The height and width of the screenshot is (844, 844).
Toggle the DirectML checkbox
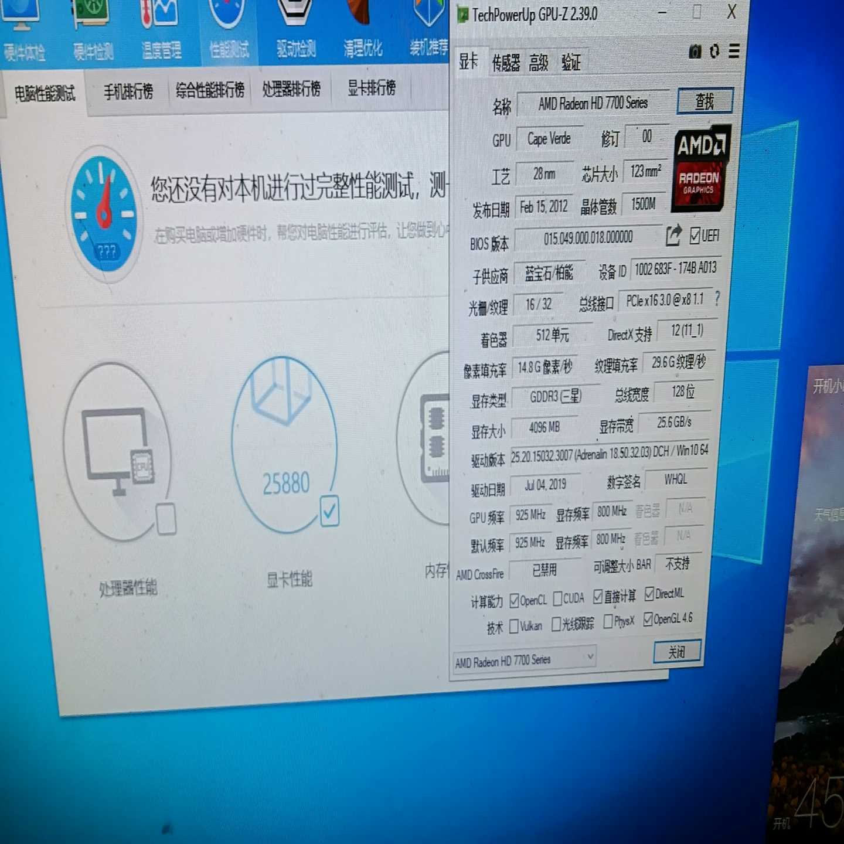(x=649, y=594)
